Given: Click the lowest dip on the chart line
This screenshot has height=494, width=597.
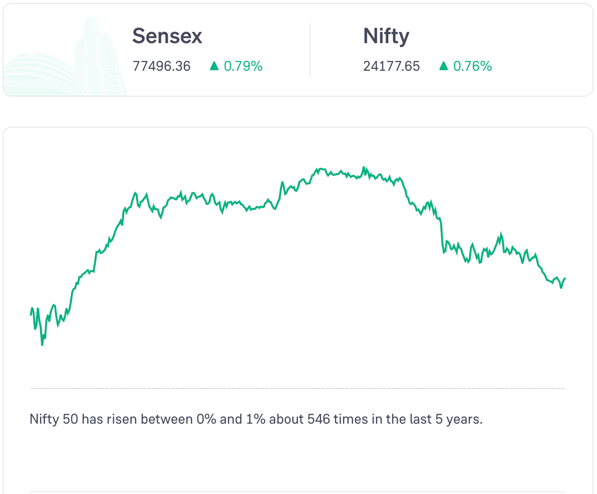Looking at the screenshot, I should tap(42, 344).
